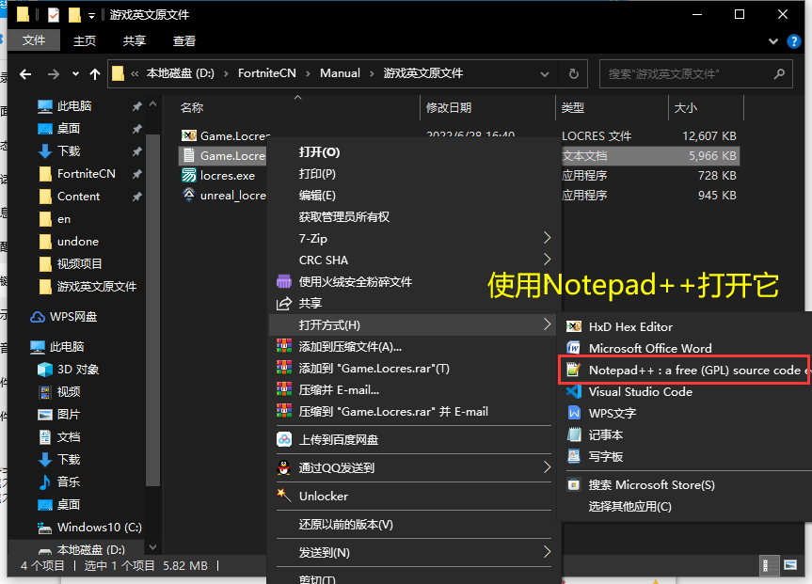Sort by 修改日期 column header
Screen dimensions: 812x584
click(x=449, y=108)
